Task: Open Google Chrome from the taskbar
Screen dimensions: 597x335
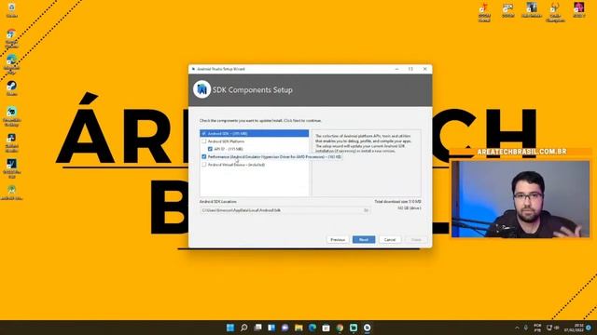Action: point(340,328)
